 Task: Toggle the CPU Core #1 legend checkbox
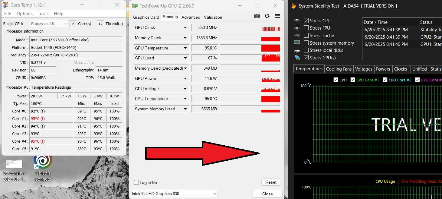(x=353, y=80)
